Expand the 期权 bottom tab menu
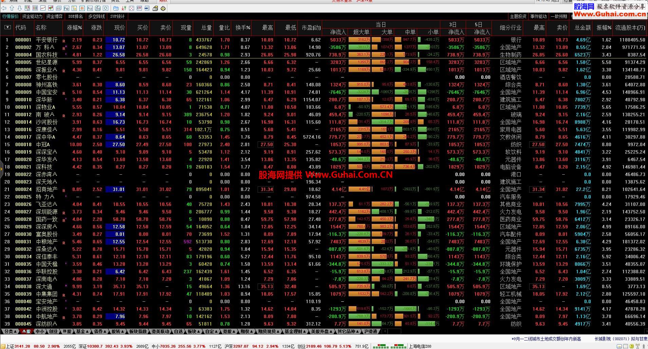The image size is (648, 349). click(x=247, y=331)
